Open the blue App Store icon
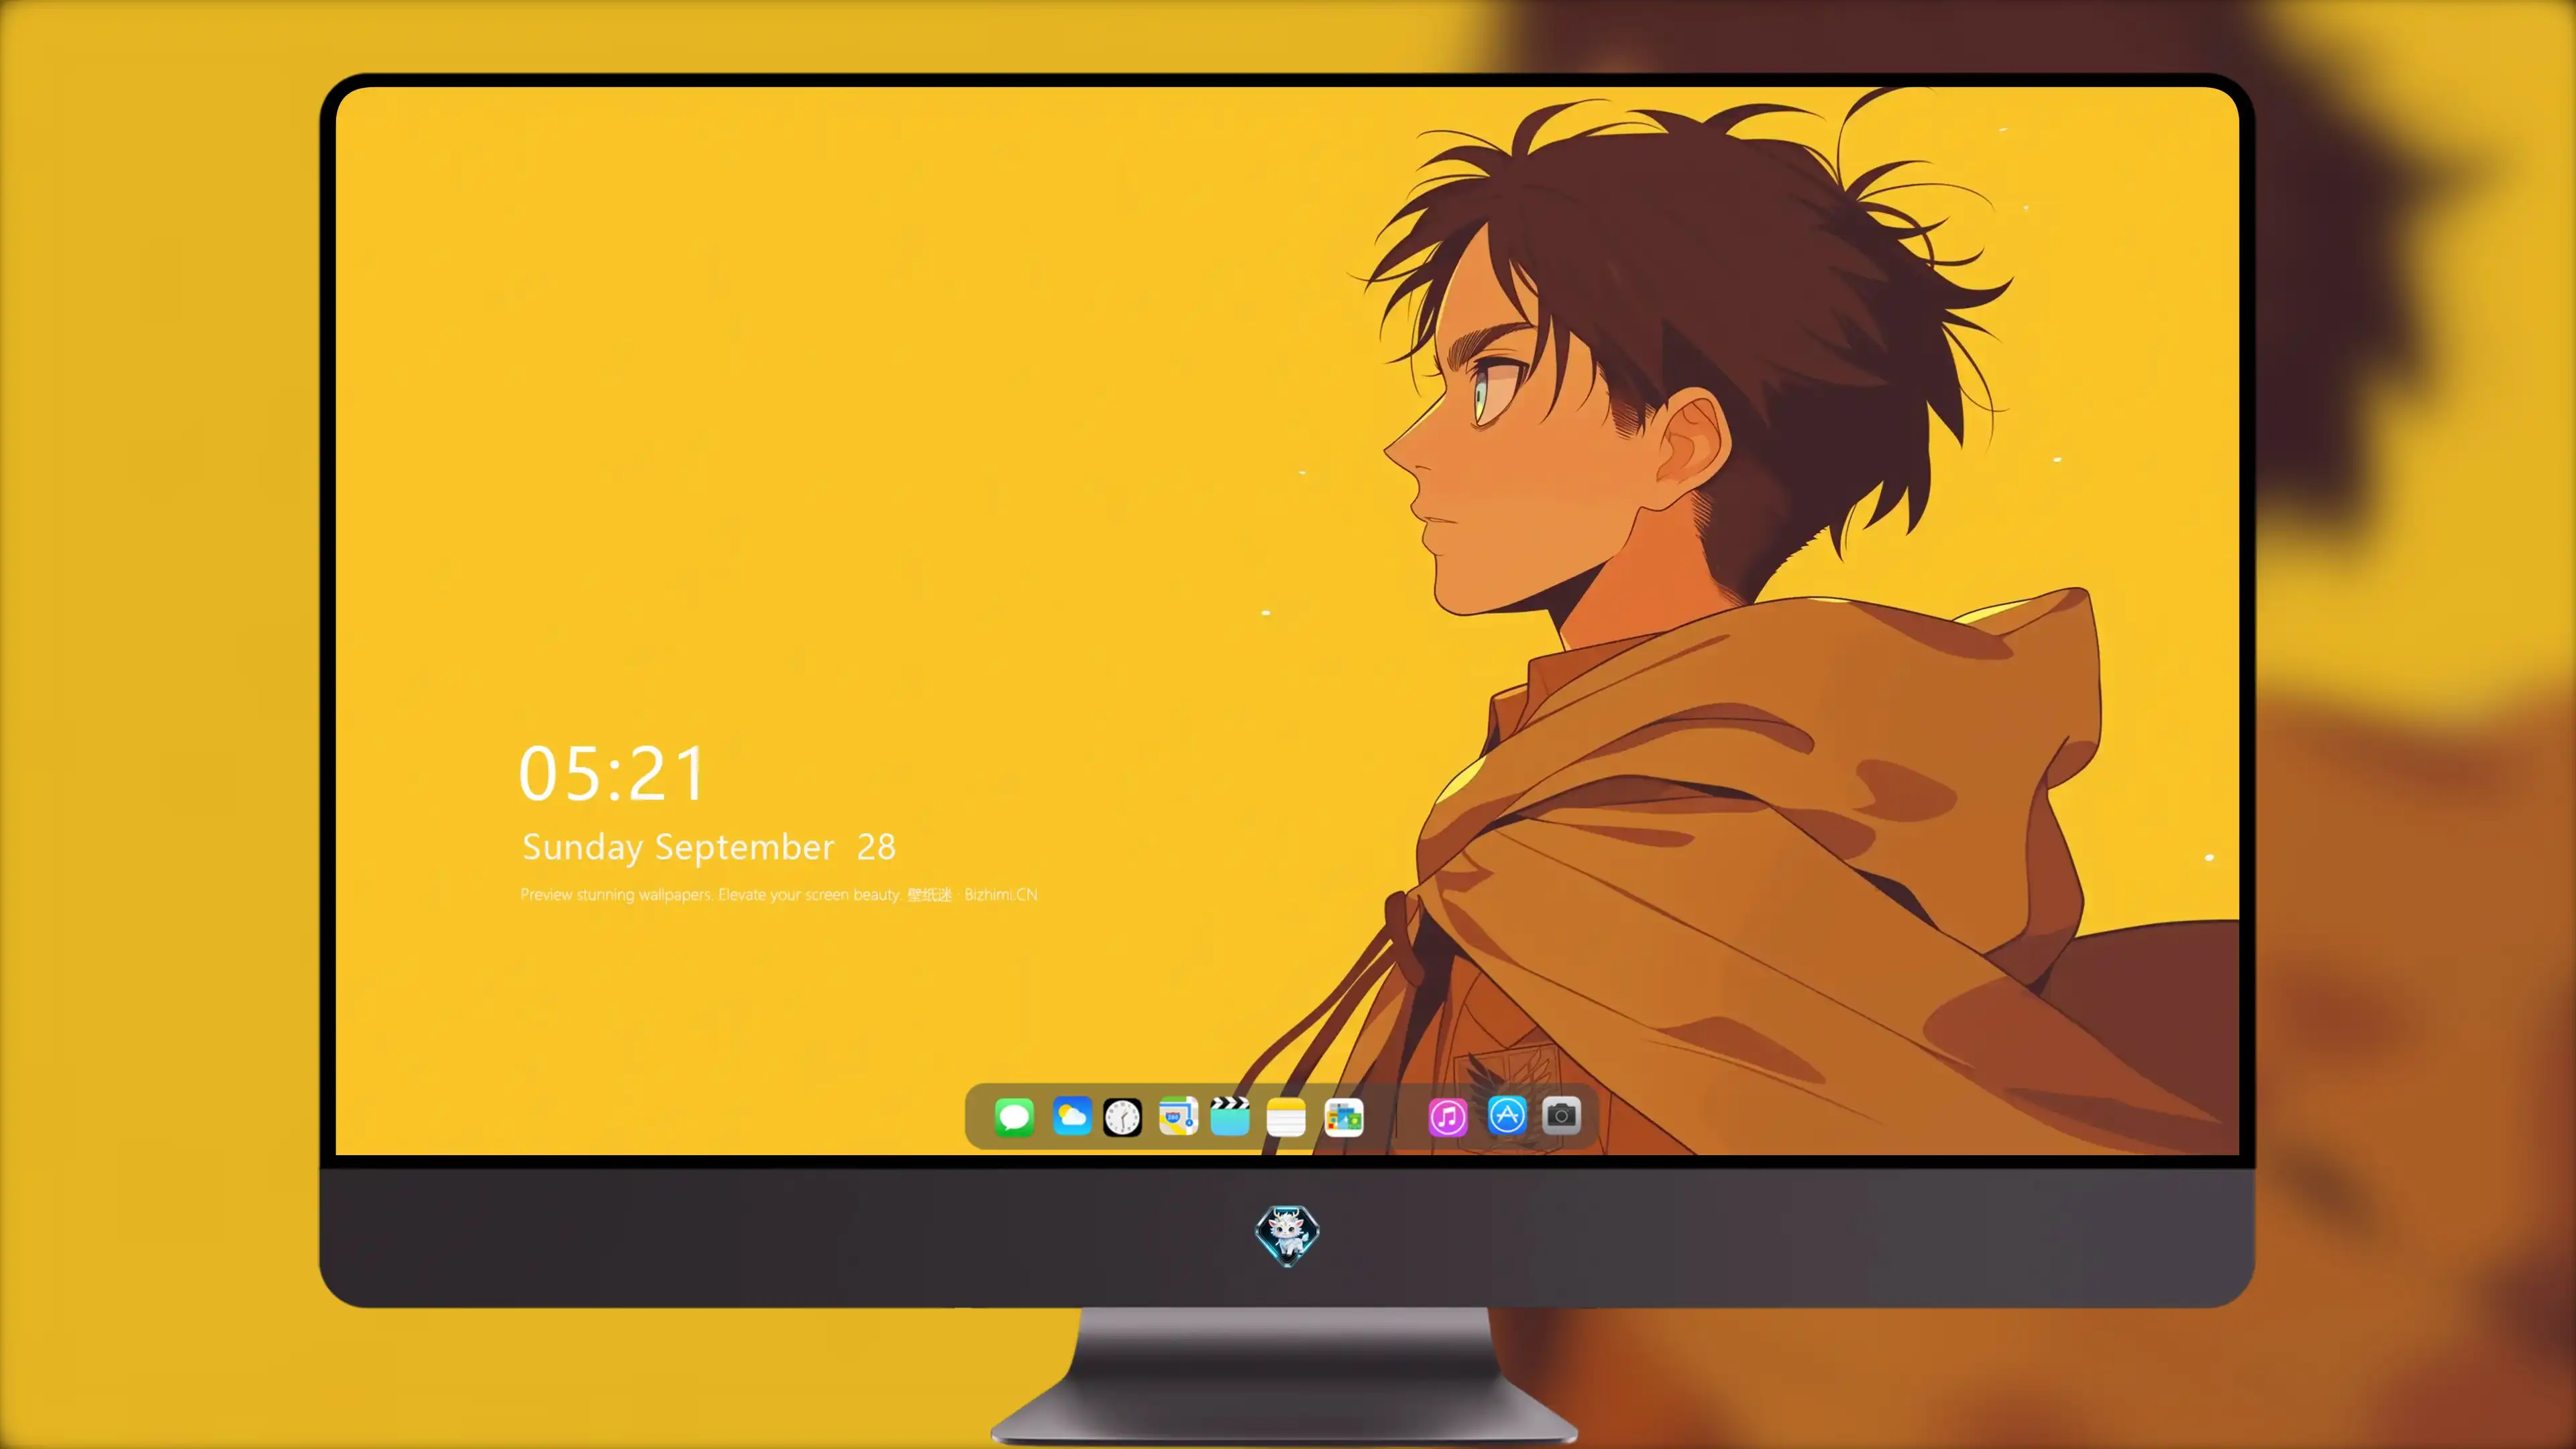This screenshot has width=2576, height=1449. pyautogui.click(x=1507, y=1115)
